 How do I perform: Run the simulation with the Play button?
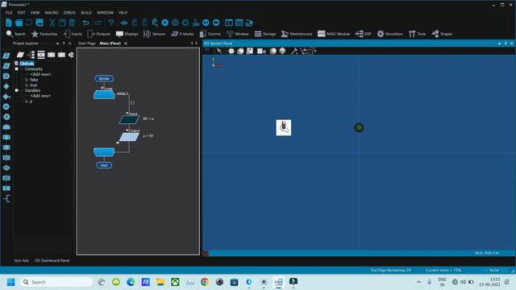pyautogui.click(x=164, y=23)
